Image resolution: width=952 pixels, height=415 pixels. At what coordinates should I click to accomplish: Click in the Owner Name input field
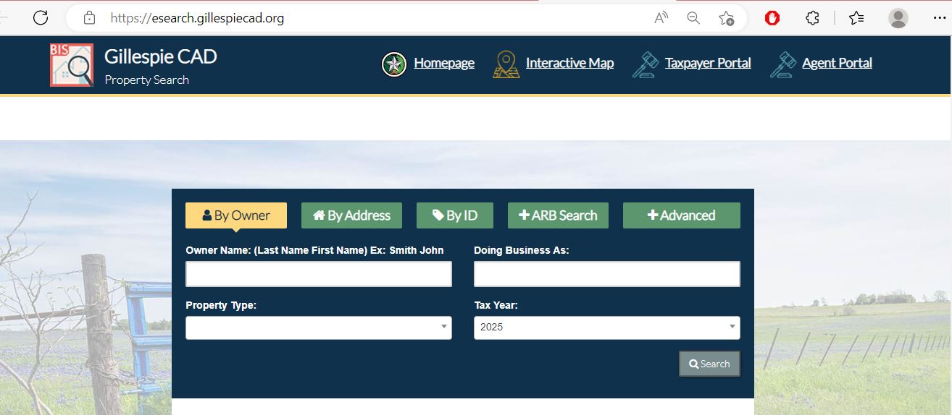coord(318,274)
